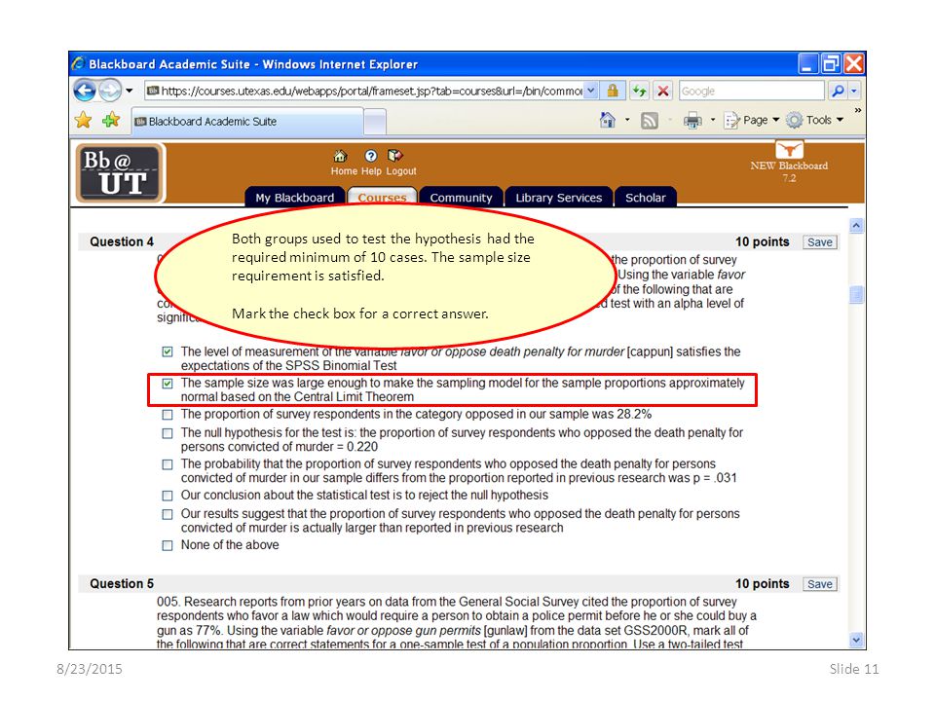The image size is (935, 701).
Task: Open the Home button dropdown arrow
Action: tap(627, 120)
